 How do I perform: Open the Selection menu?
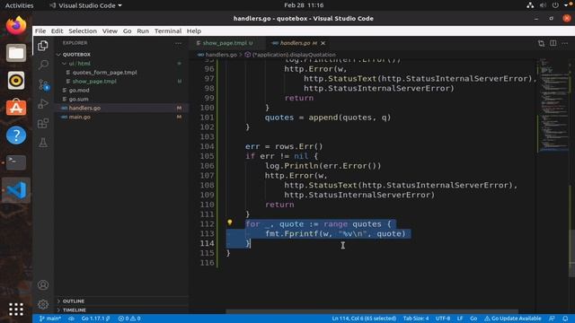coord(83,31)
